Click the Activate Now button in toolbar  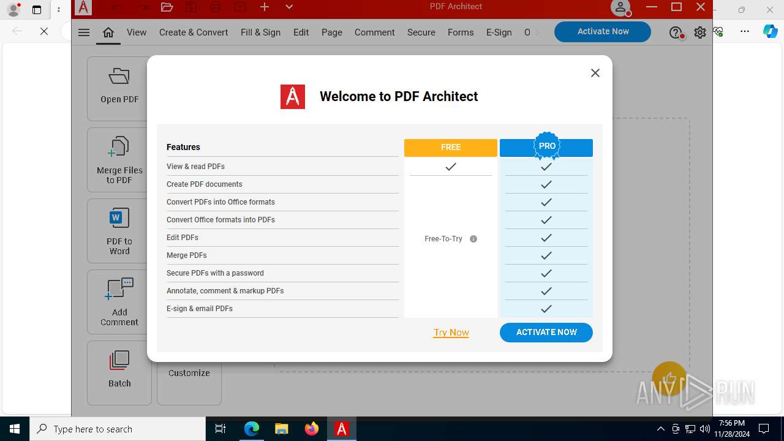click(x=603, y=32)
